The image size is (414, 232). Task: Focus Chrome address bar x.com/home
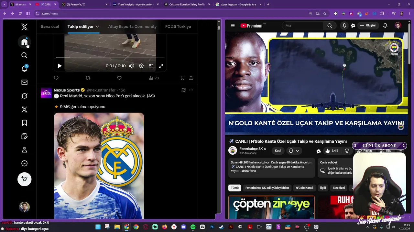click(x=171, y=14)
